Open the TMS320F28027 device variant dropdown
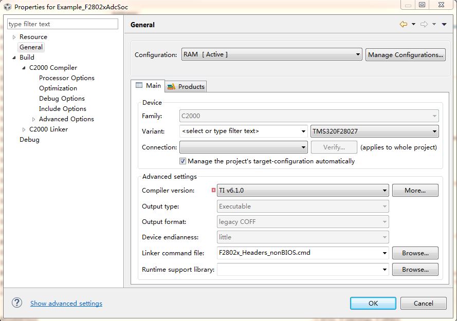The height and width of the screenshot is (321, 457). [434, 131]
